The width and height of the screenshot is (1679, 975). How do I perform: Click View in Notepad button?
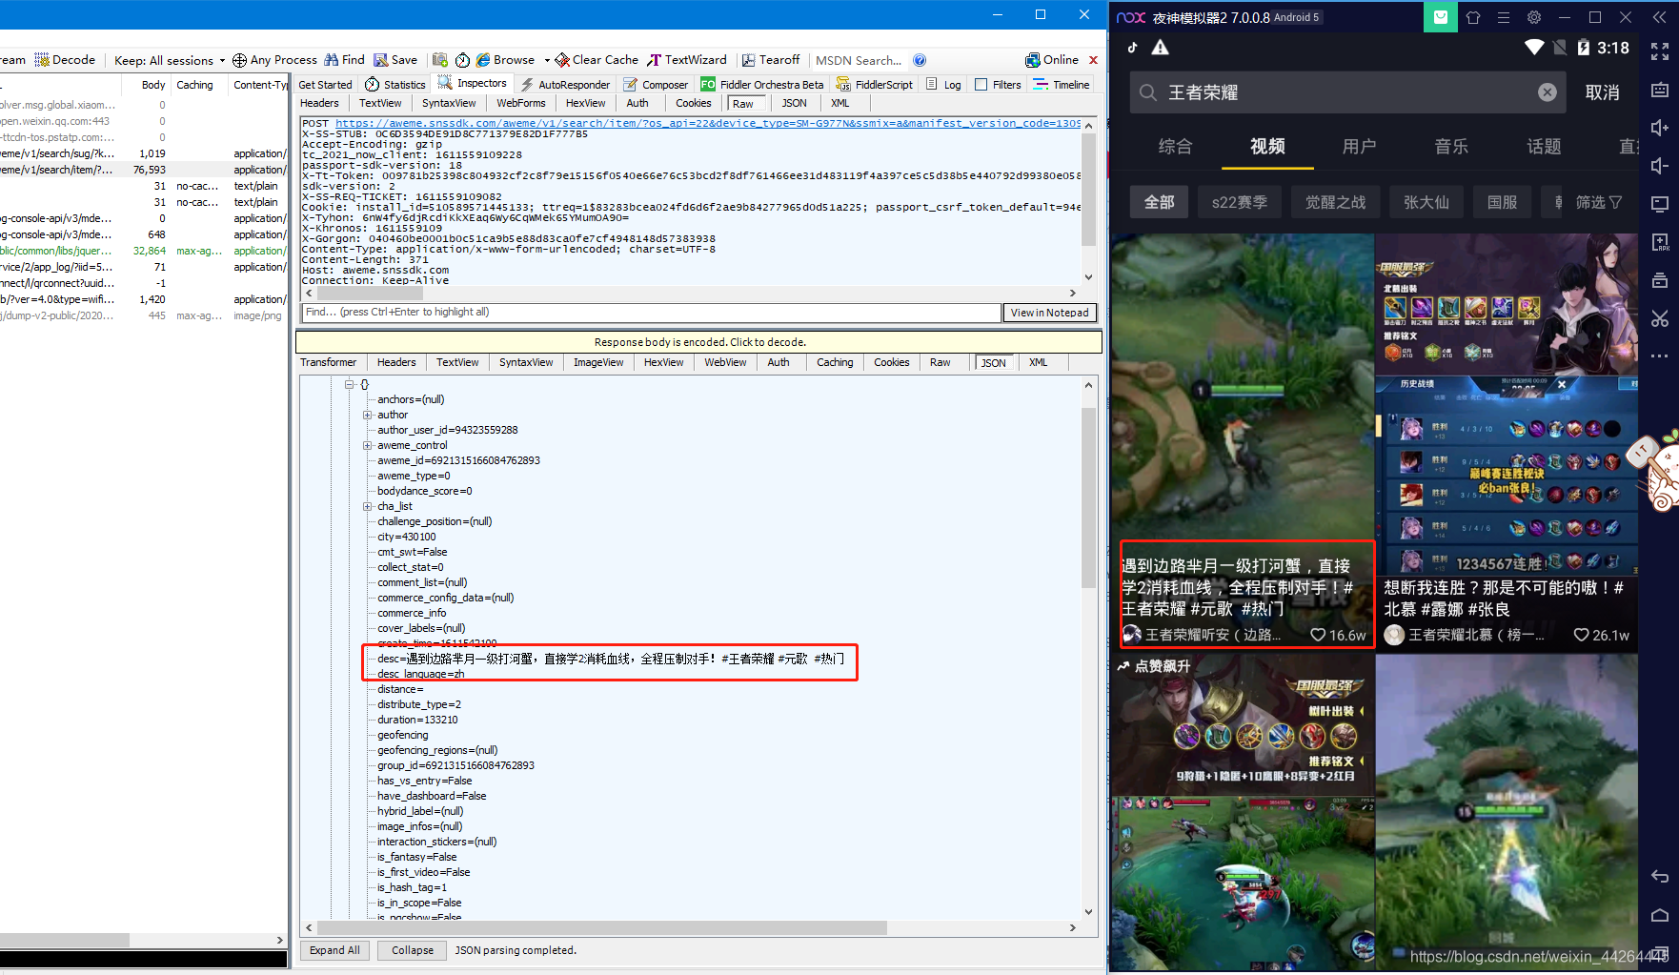1049,313
